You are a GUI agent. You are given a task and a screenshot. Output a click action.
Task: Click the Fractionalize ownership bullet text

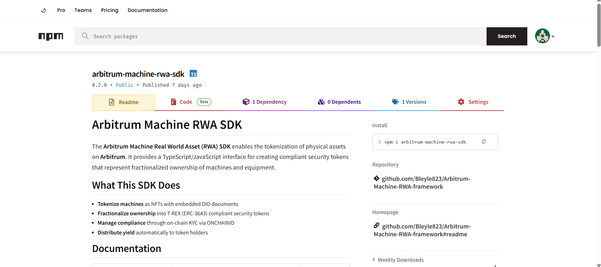[x=183, y=213]
